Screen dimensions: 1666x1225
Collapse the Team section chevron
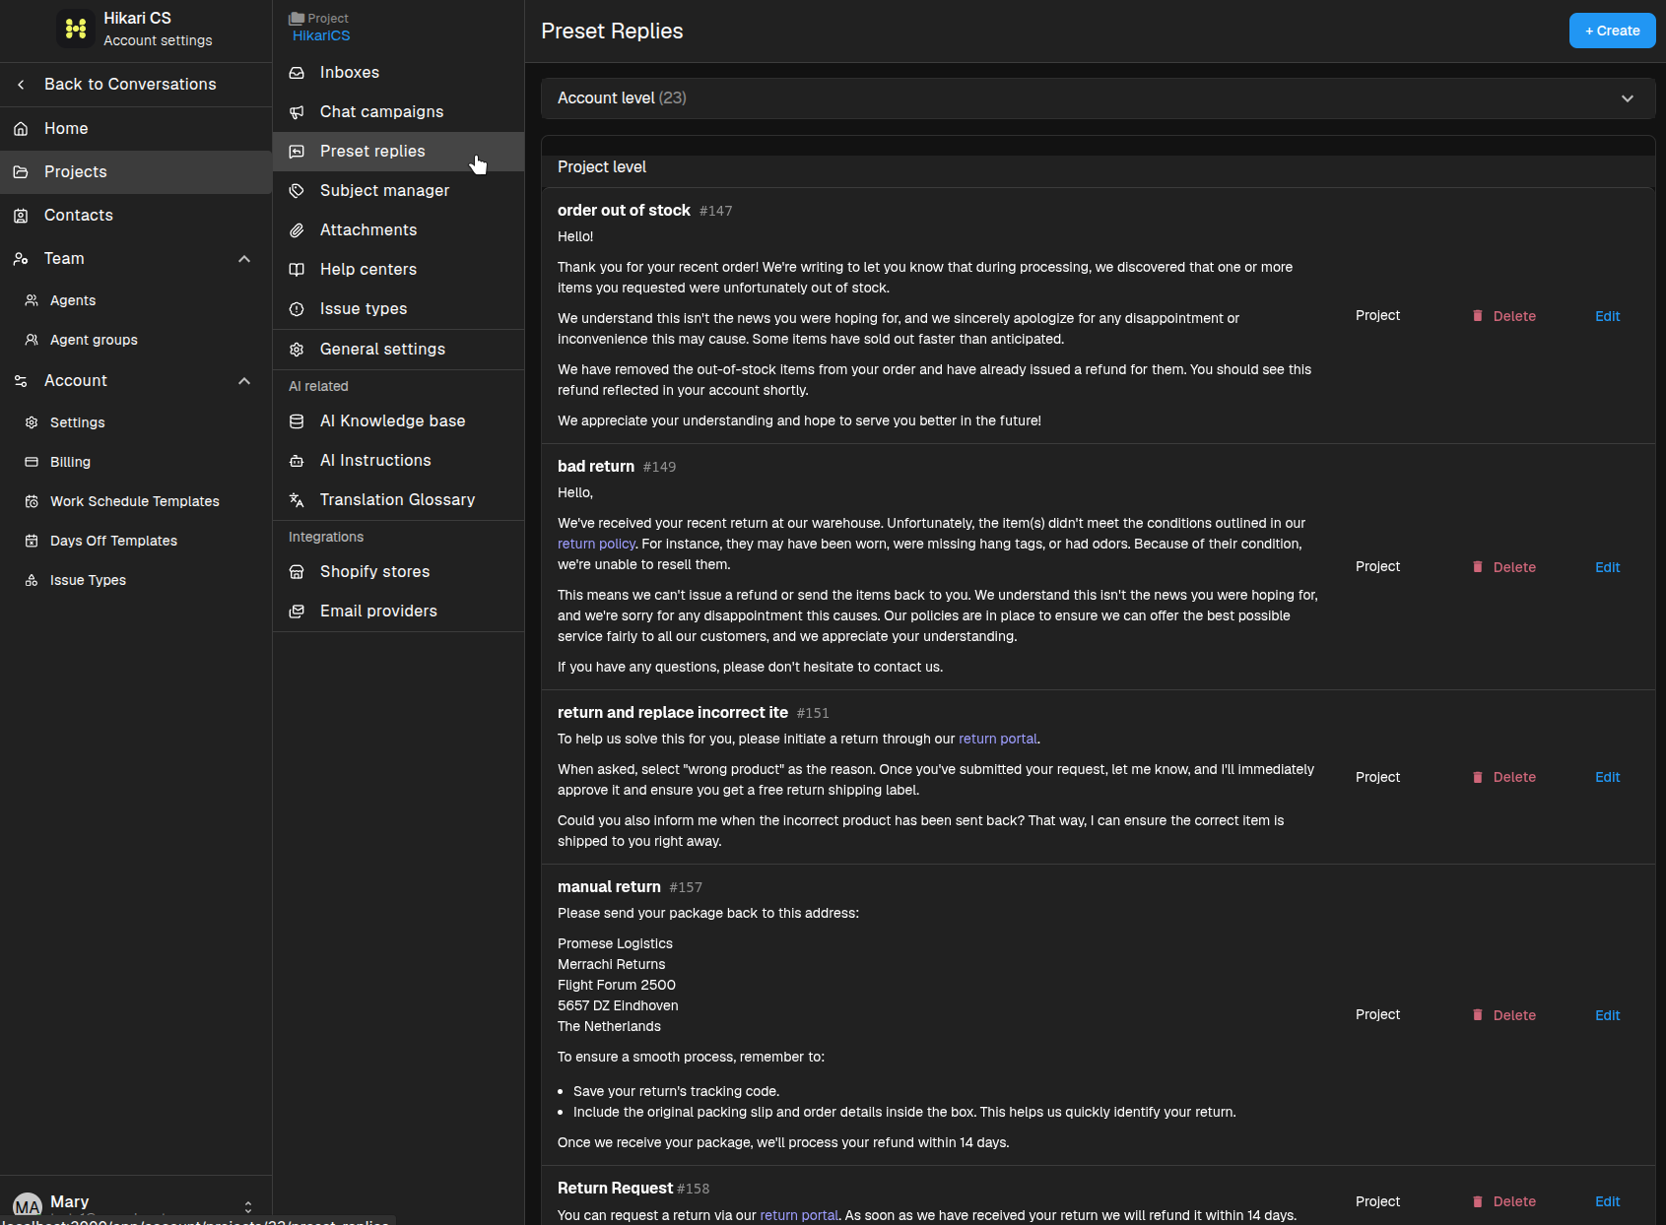[x=244, y=259]
